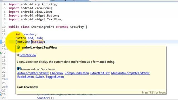Open the ExtractEditText subclass link
Viewport: 178px width, 100px height.
pyautogui.click(x=100, y=73)
